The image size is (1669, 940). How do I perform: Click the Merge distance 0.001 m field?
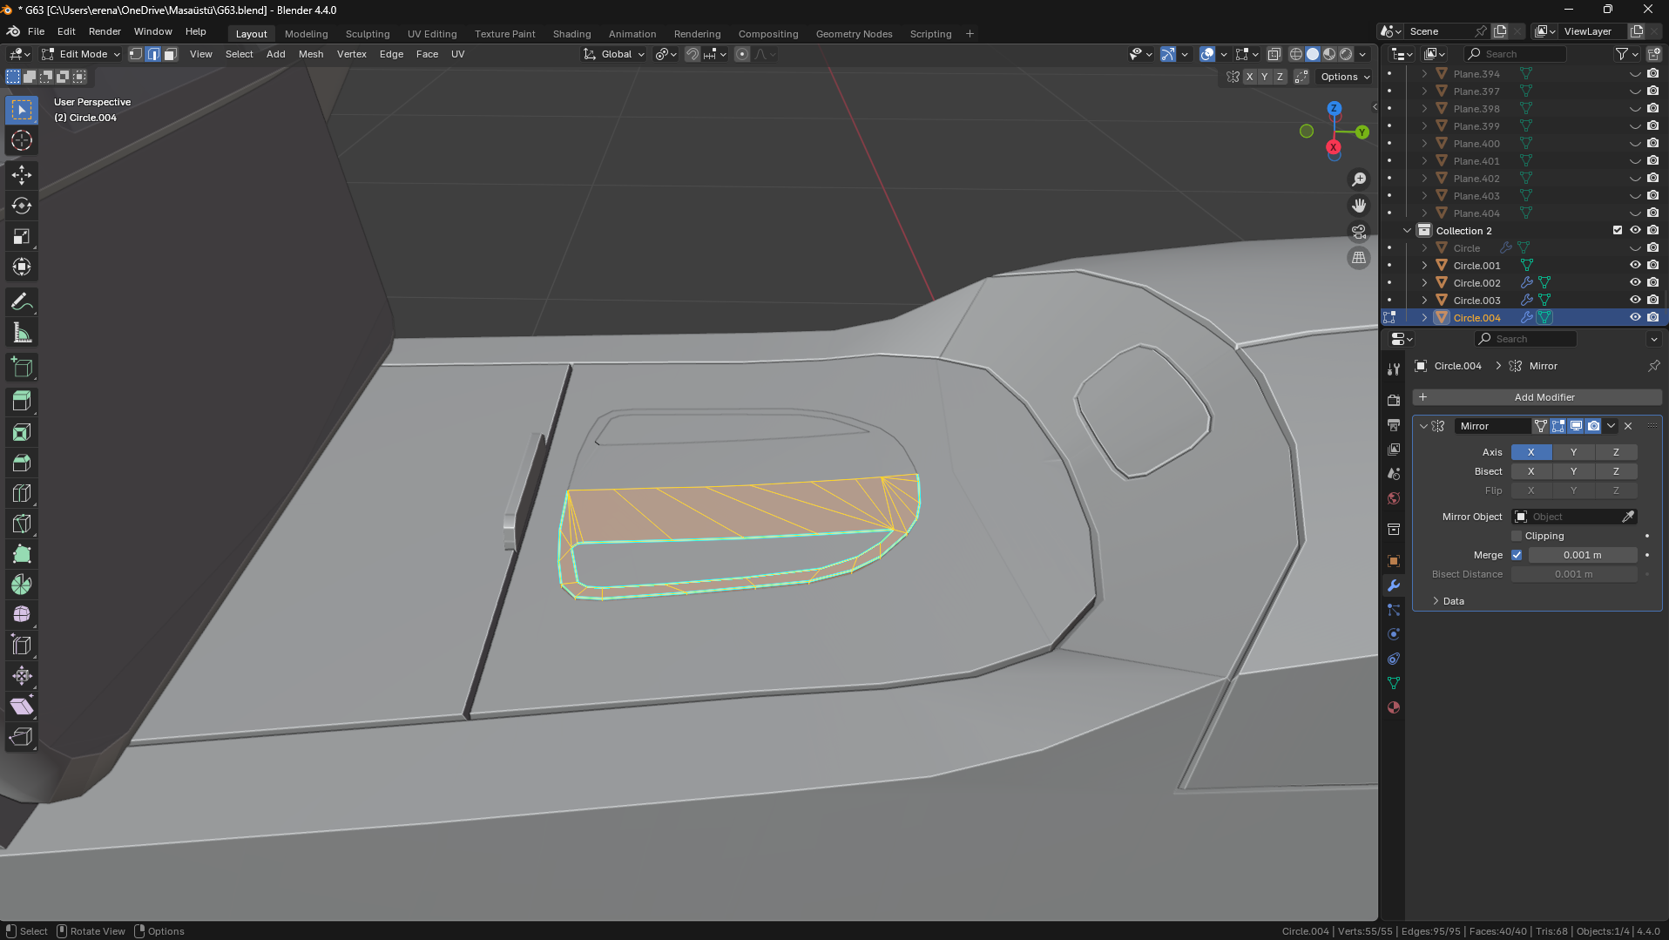[x=1582, y=555]
